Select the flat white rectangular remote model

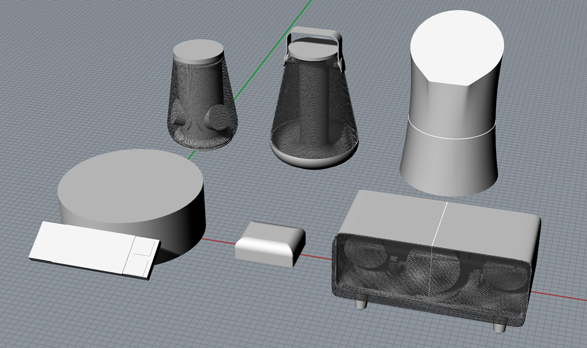click(x=95, y=250)
